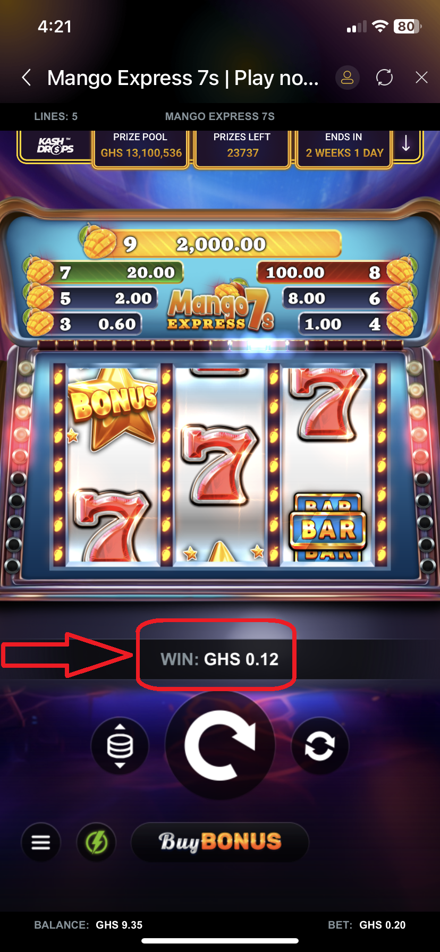This screenshot has width=440, height=952.
Task: Tap the BAR symbol on reel three
Action: (328, 528)
